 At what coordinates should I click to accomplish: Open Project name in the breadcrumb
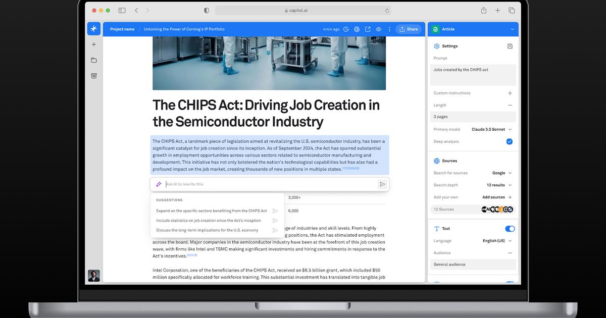(x=122, y=29)
